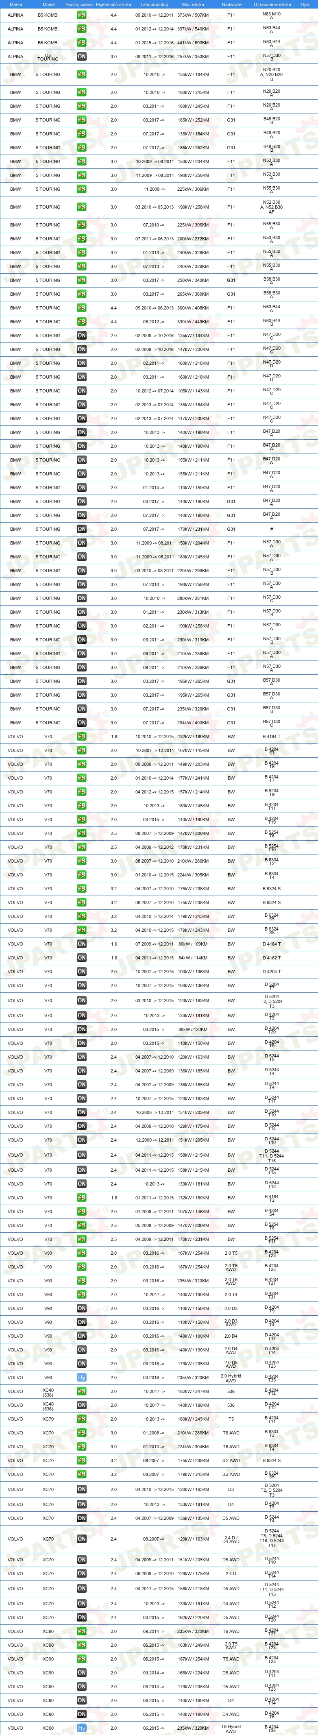This screenshot has width=318, height=1735.
Task: Click the 441kW / 600KM power cell
Action: point(193,42)
